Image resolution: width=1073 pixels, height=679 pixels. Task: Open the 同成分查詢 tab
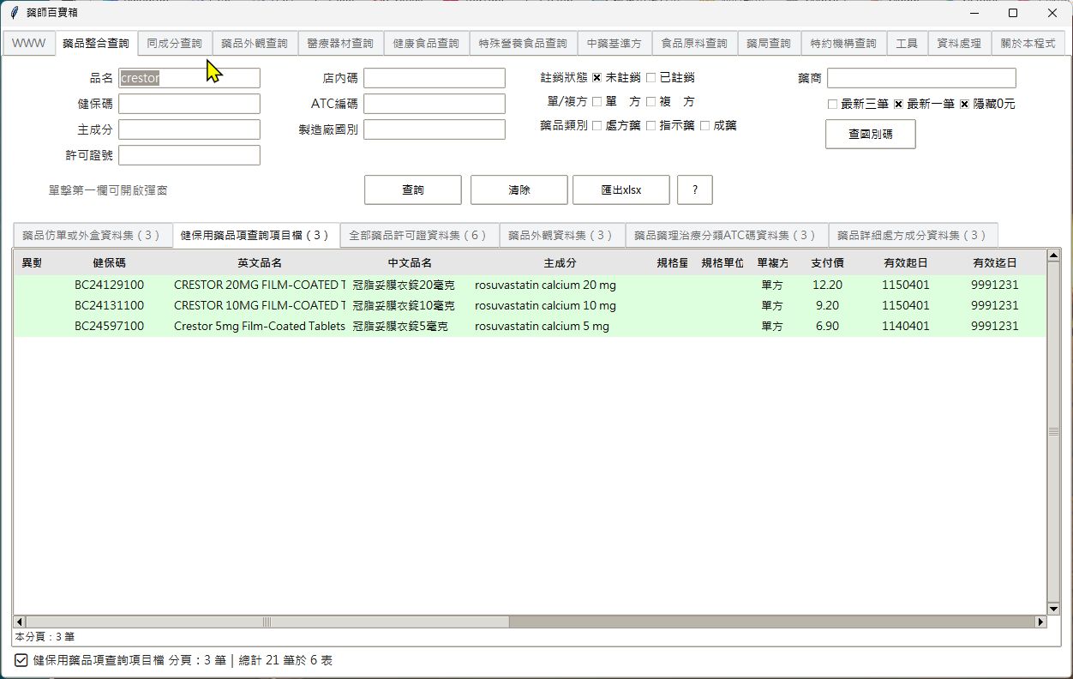point(175,44)
